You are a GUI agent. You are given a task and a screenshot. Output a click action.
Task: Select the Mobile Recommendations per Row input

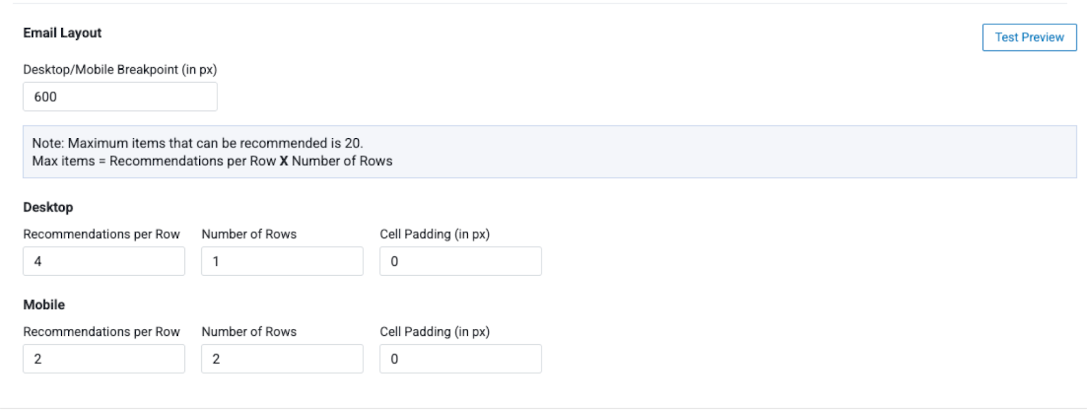pyautogui.click(x=103, y=359)
